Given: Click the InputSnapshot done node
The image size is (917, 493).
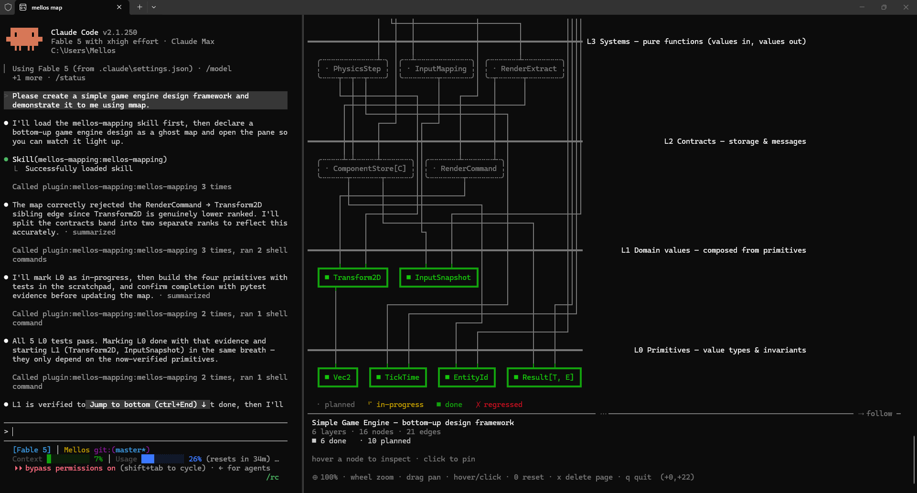Looking at the screenshot, I should click(x=439, y=278).
